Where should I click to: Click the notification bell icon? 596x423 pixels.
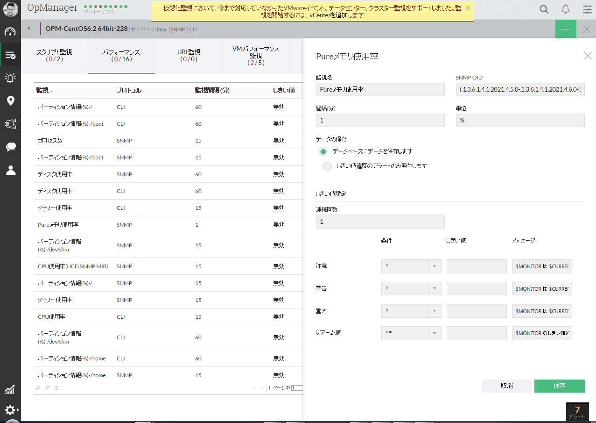point(566,9)
